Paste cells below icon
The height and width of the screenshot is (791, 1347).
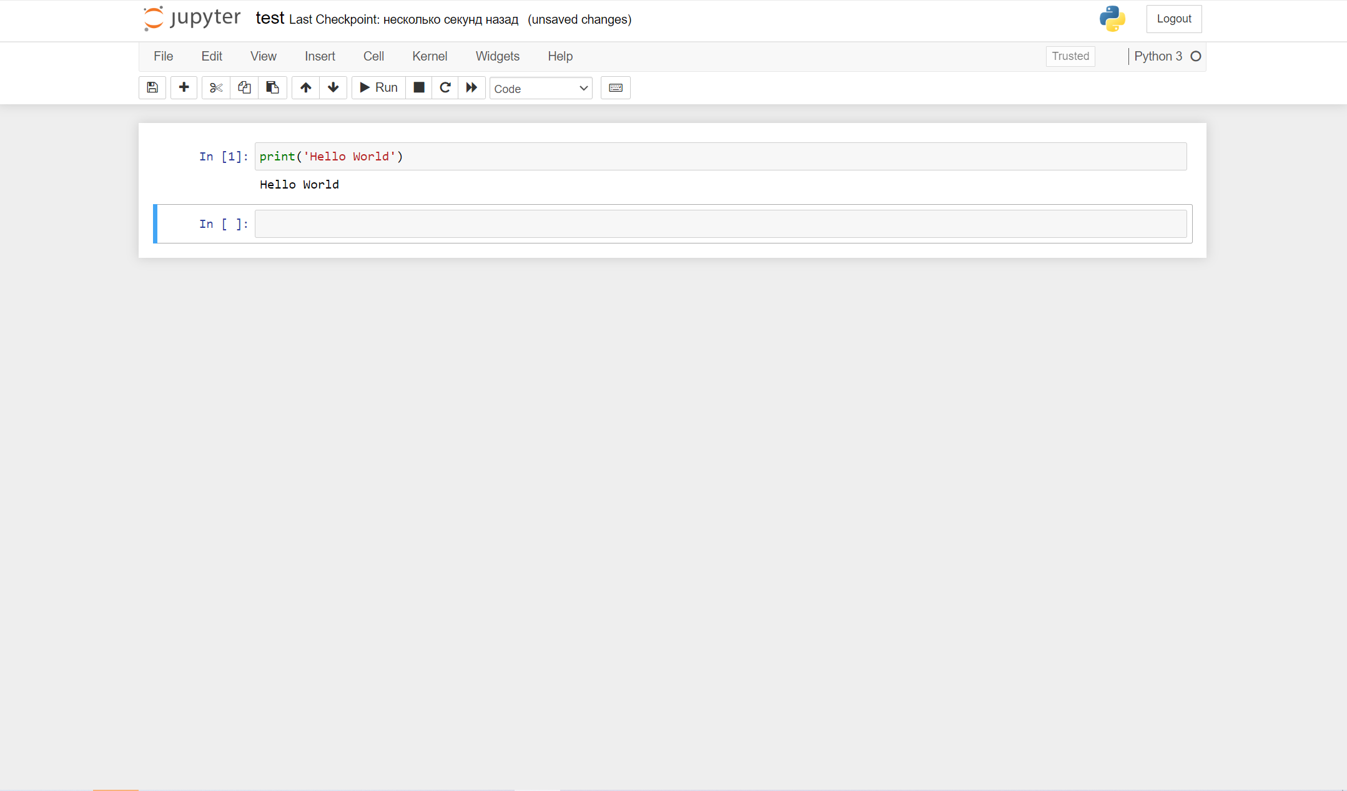point(272,87)
